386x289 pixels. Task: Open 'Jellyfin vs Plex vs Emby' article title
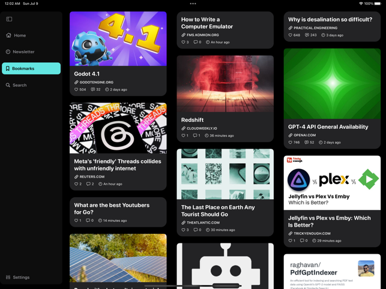pyautogui.click(x=330, y=221)
